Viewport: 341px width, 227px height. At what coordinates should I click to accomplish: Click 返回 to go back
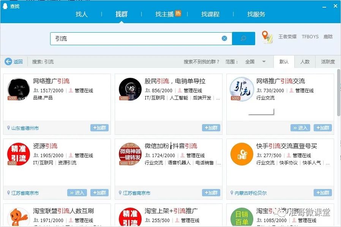tap(18, 62)
